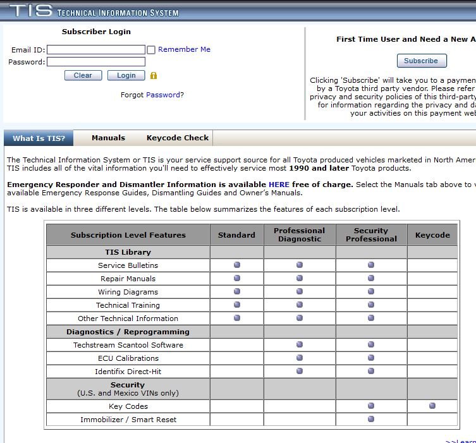Click Keycode column dot for Key Codes
476x443 pixels.
[432, 406]
